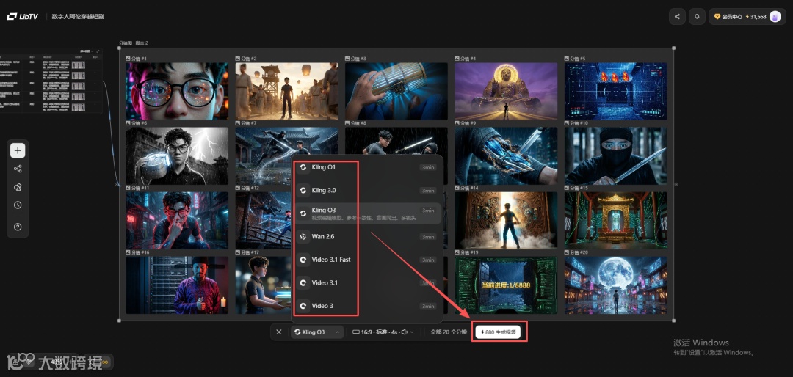
Task: Open the shapes assets icon in left toolbar
Action: (x=18, y=187)
